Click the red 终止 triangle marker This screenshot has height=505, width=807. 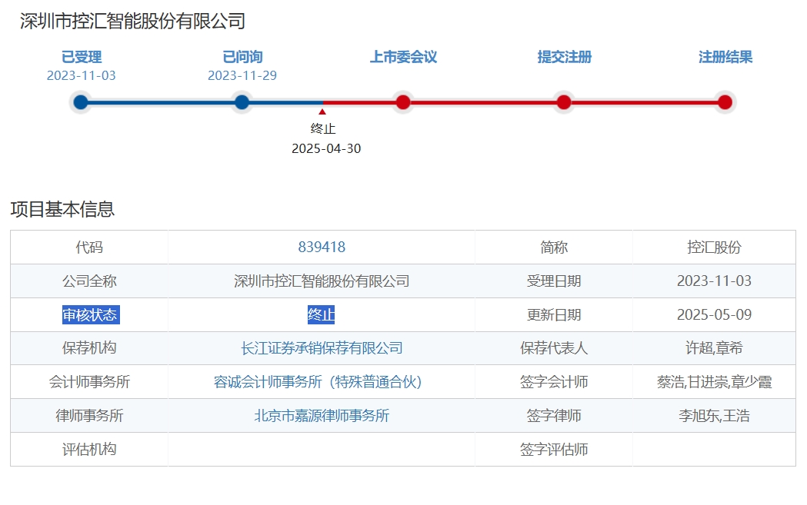click(x=322, y=111)
